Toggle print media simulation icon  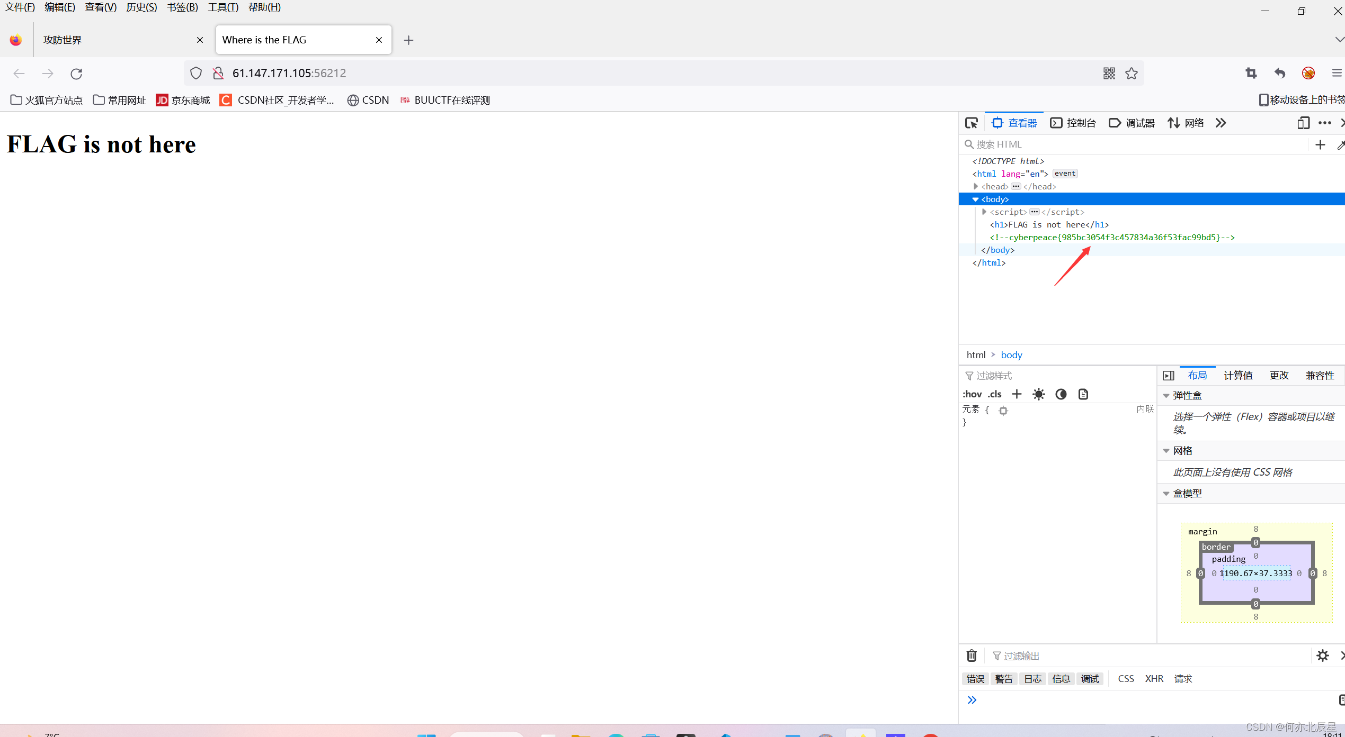(x=1083, y=394)
